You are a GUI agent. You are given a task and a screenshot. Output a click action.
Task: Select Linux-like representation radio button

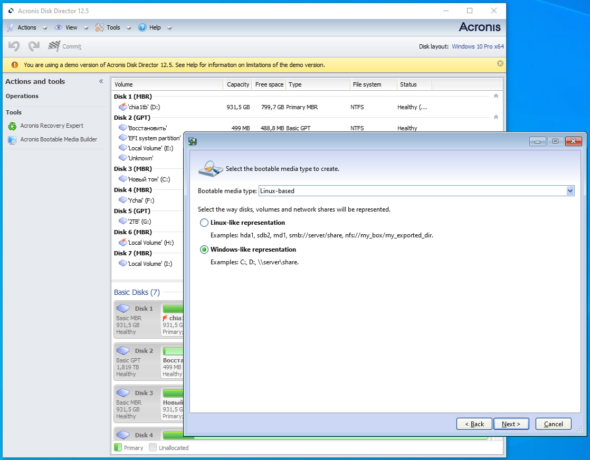point(204,223)
